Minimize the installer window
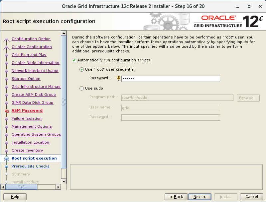 click(x=238, y=6)
